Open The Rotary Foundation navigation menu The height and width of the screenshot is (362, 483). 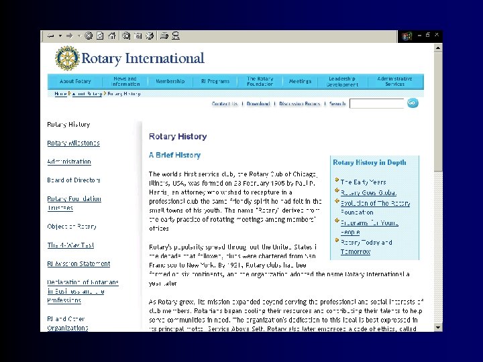260,81
